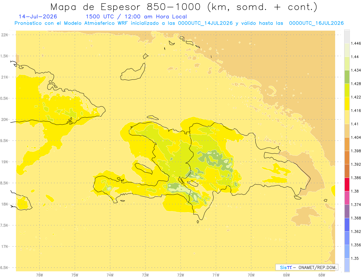
Task: Click the colorbar value '1.446'
Action: (x=356, y=43)
